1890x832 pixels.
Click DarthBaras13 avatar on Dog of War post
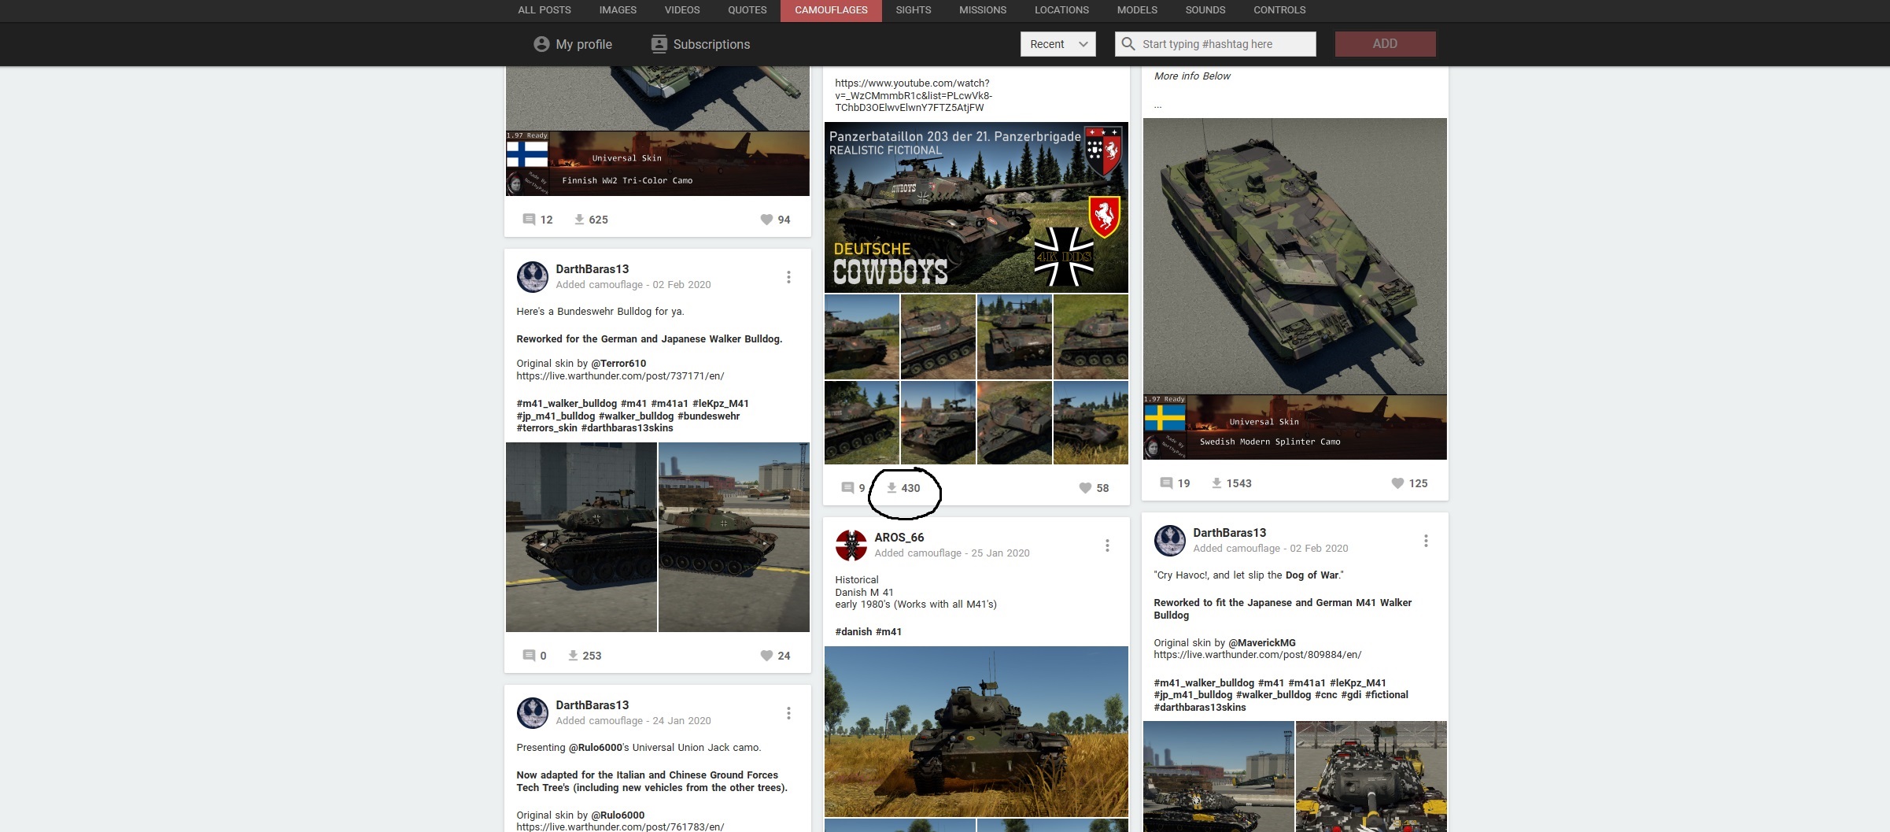point(1170,541)
